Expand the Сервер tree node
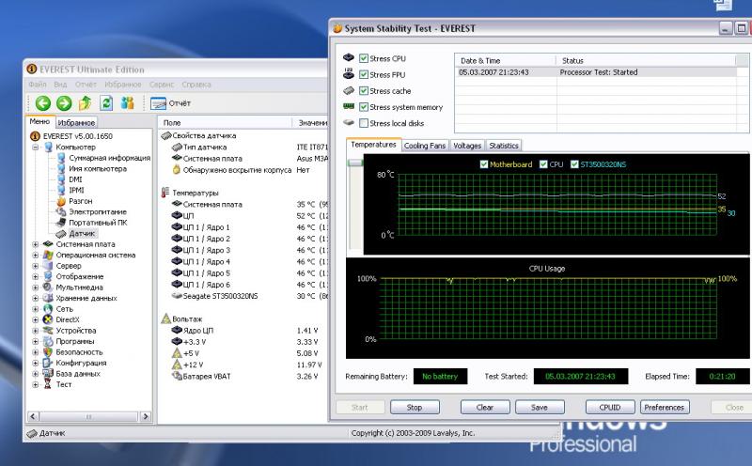This screenshot has width=752, height=466. (35, 266)
